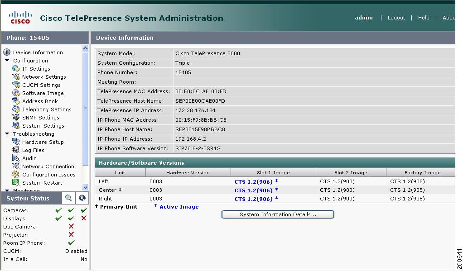This screenshot has height=271, width=463.
Task: Click the green check for Room IP Phone
Action: point(71,242)
